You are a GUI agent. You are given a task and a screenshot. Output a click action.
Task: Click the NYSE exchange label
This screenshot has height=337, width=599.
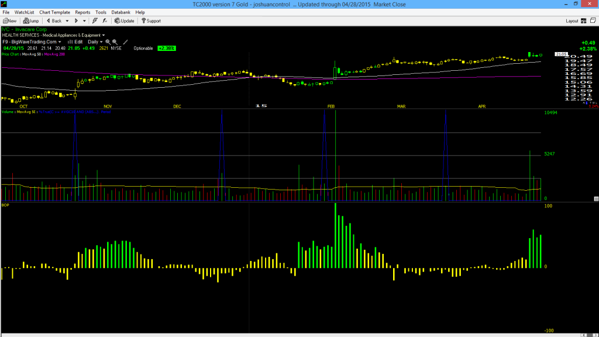(x=116, y=48)
